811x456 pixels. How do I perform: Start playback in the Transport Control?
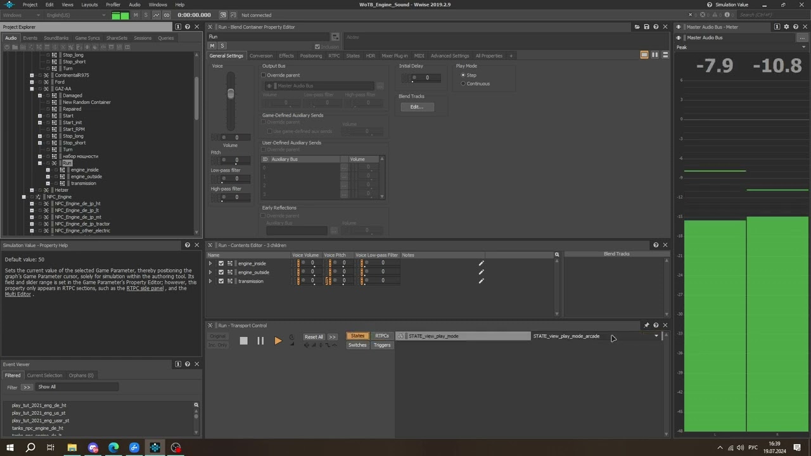[278, 341]
